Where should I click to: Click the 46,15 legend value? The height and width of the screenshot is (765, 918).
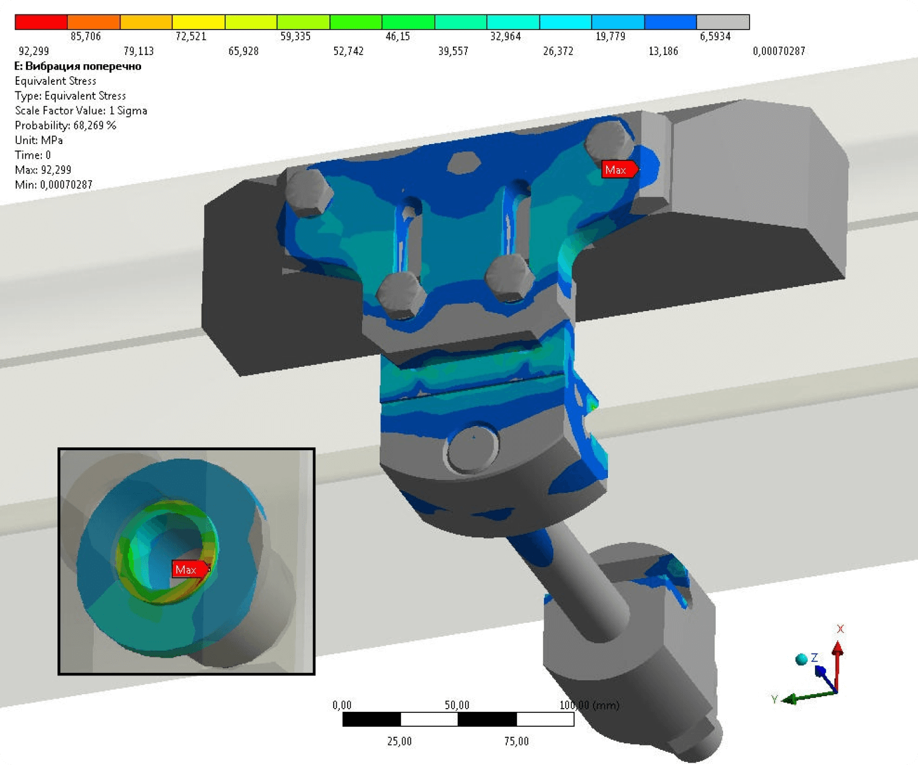398,36
